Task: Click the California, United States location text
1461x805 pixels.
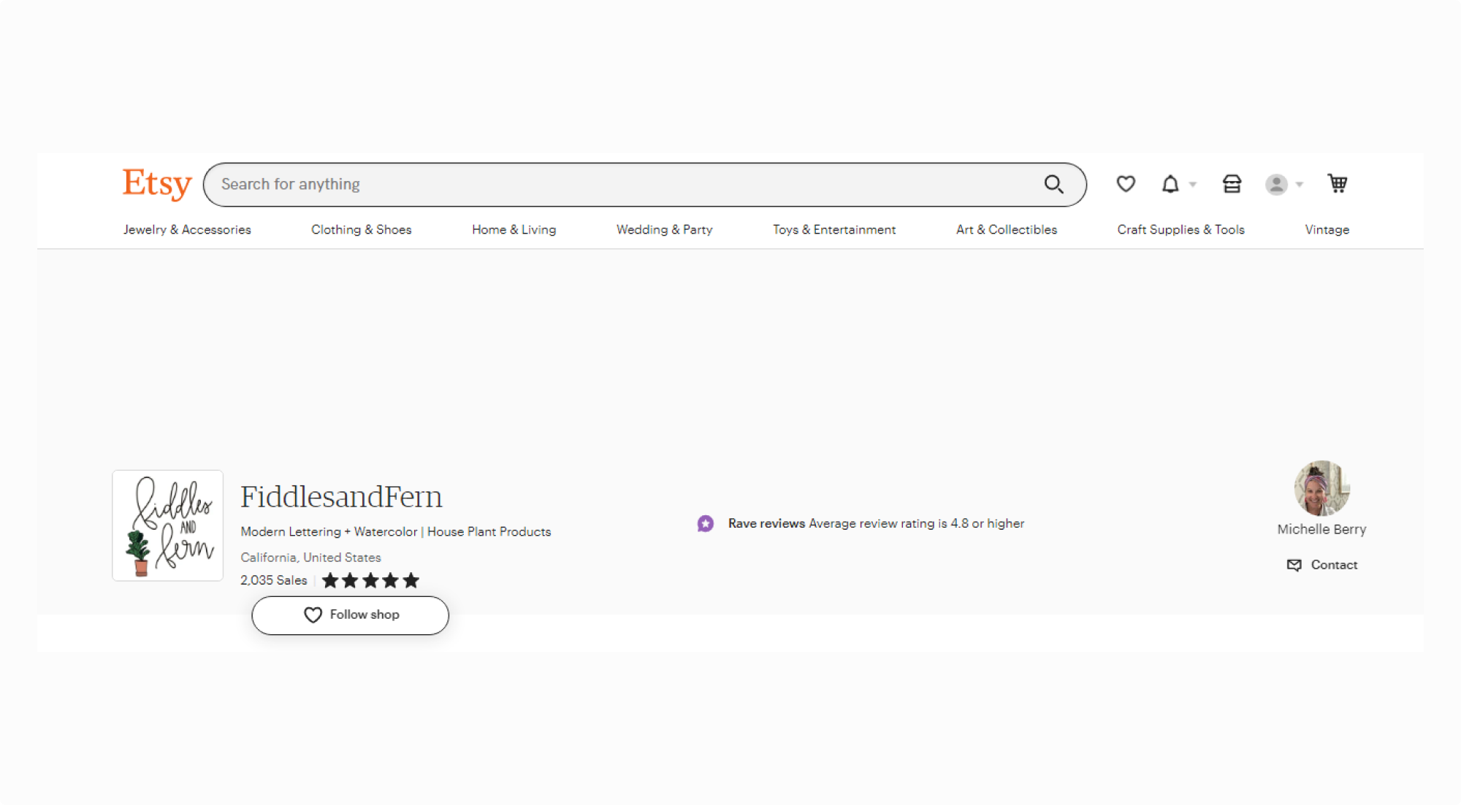Action: pos(310,558)
